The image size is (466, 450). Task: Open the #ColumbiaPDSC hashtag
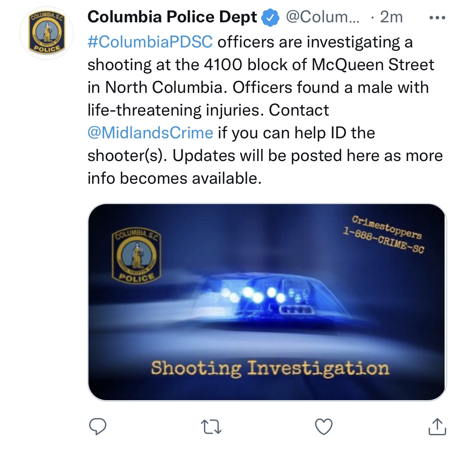tap(150, 41)
